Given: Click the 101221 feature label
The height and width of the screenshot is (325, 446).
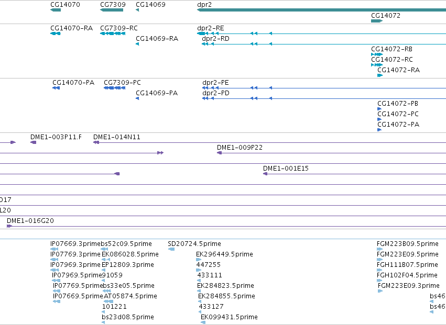Looking at the screenshot, I should pyautogui.click(x=114, y=307).
